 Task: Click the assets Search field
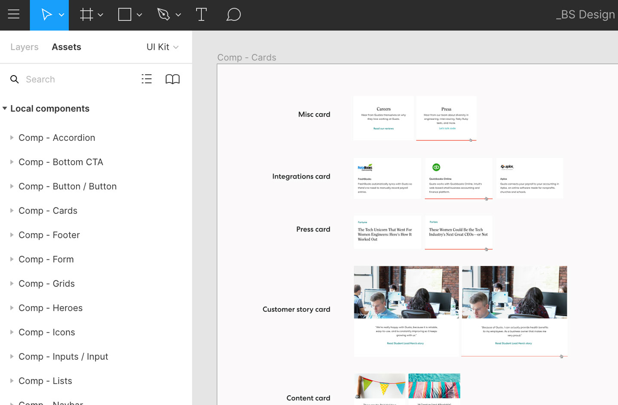[x=77, y=79]
